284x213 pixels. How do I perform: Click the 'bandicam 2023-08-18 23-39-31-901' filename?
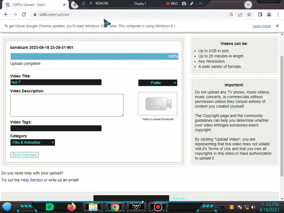(42, 47)
